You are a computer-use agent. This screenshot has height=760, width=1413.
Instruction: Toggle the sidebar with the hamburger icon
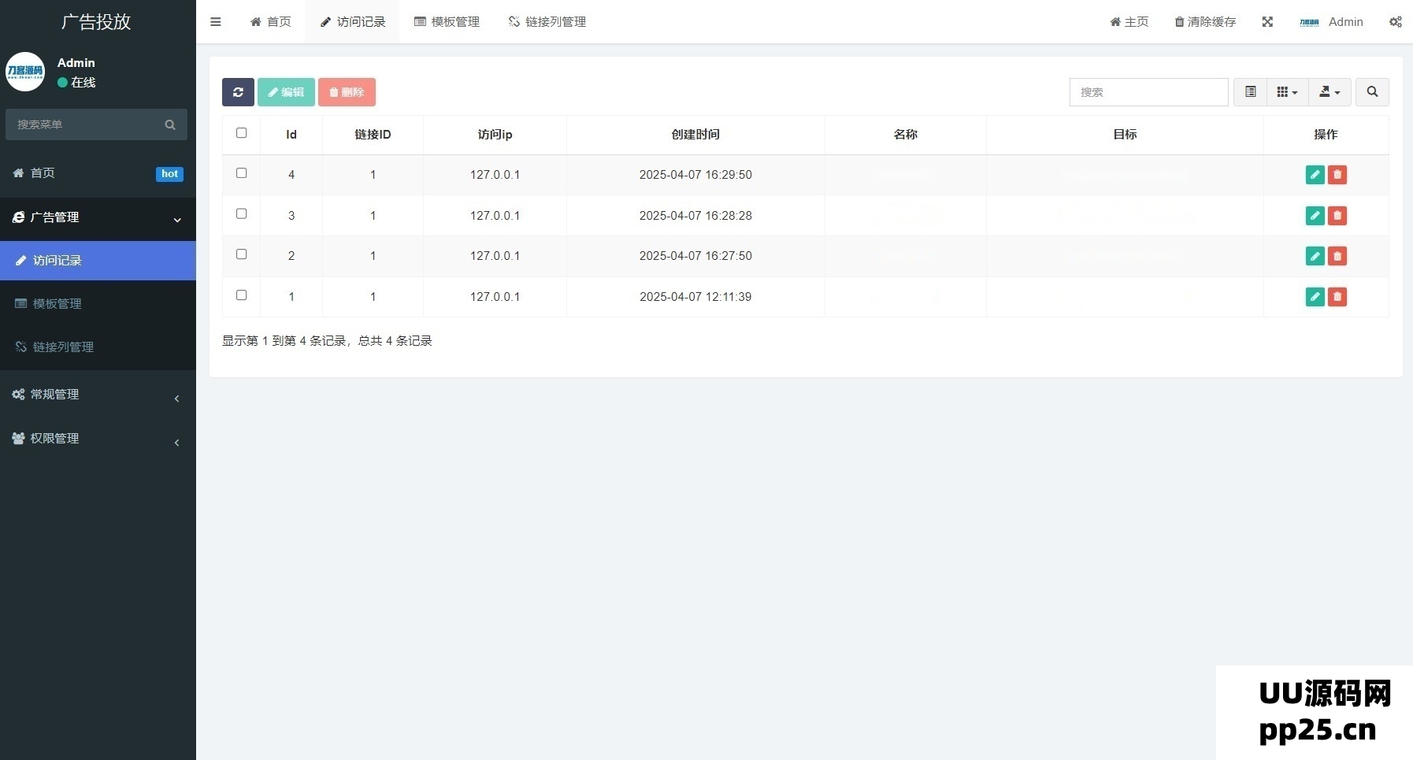click(215, 22)
